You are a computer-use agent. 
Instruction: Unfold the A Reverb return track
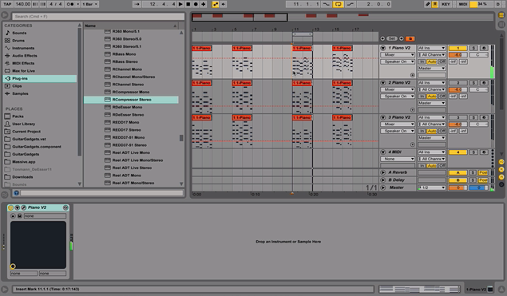coord(383,172)
